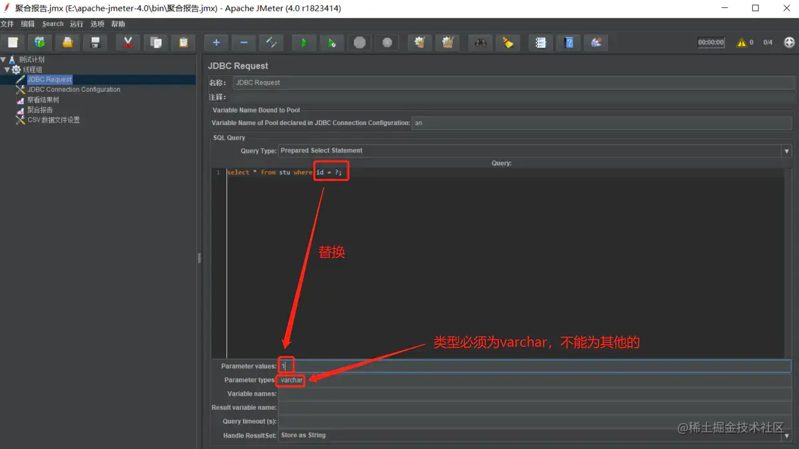Collapse the 线程组 tree node arrow
This screenshot has width=799, height=449.
[7, 69]
